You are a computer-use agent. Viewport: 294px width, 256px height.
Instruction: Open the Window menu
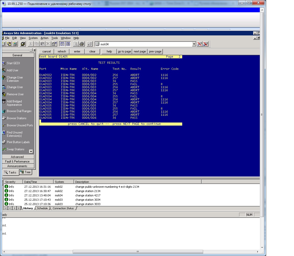click(x=66, y=38)
